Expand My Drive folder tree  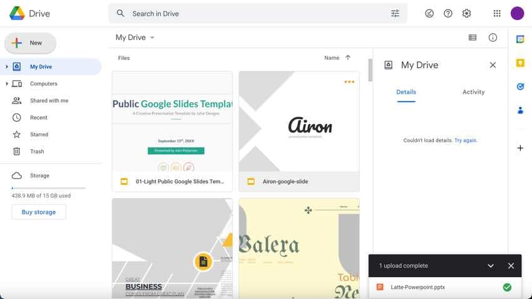click(7, 66)
